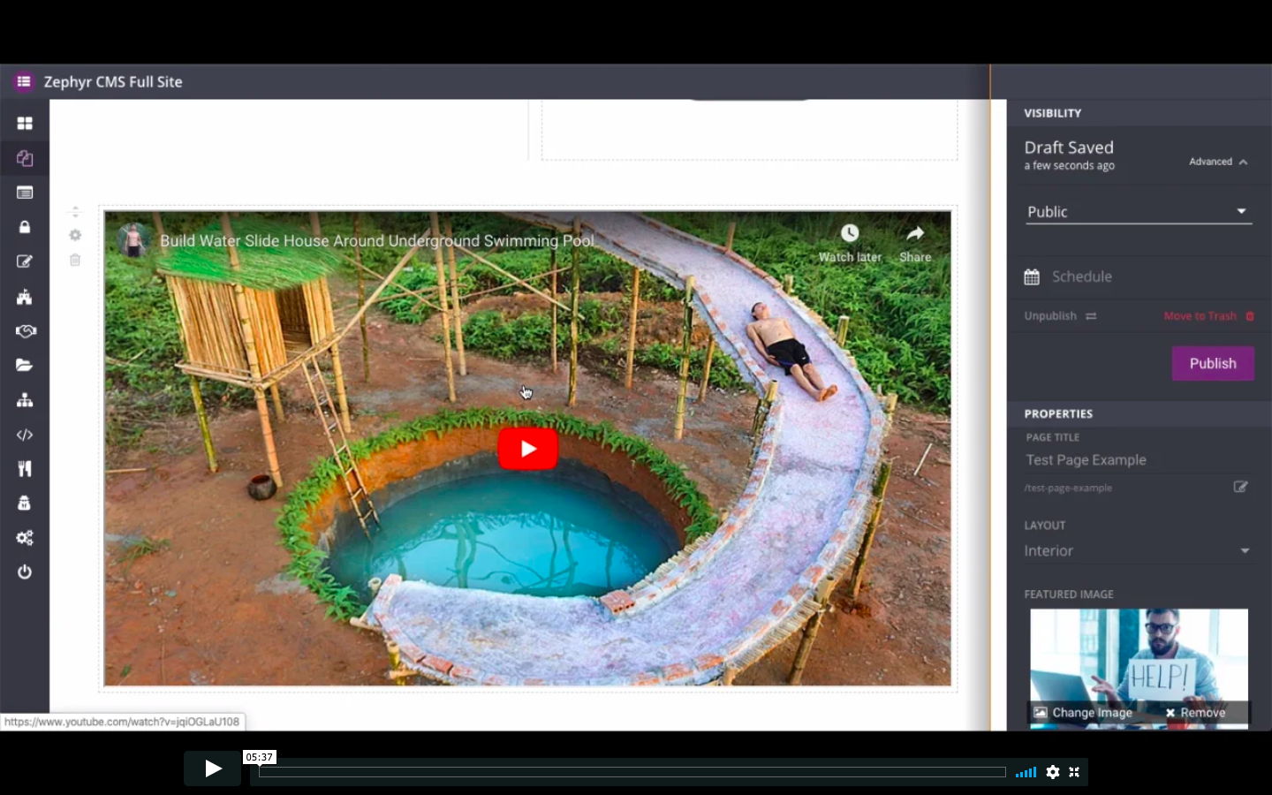Screen dimensions: 1272x795
Task: Select the pages icon in sidebar
Action: pos(25,158)
